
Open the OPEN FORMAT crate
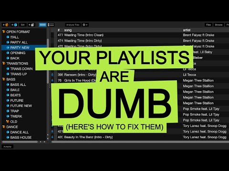[18, 32]
